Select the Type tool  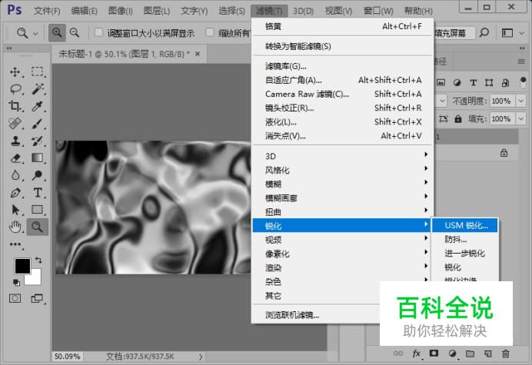[x=38, y=193]
